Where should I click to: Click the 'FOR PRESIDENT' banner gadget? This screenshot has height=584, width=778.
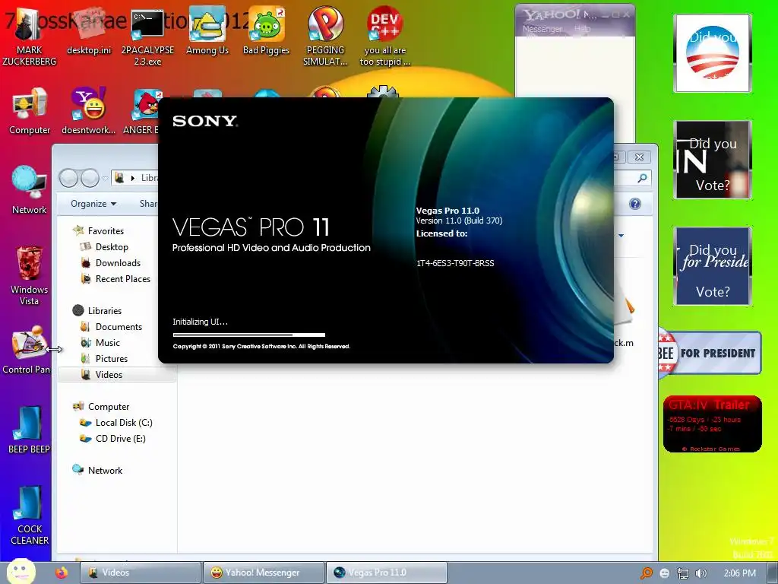pyautogui.click(x=710, y=353)
